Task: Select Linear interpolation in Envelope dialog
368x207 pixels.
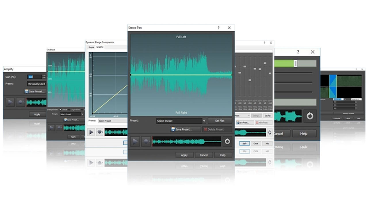Action: pyautogui.click(x=63, y=110)
